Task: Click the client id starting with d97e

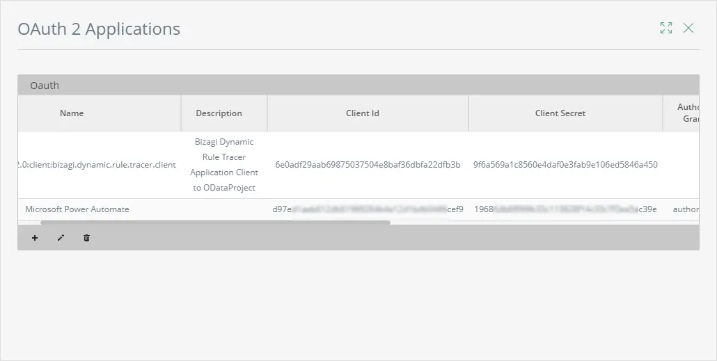Action: (x=368, y=209)
